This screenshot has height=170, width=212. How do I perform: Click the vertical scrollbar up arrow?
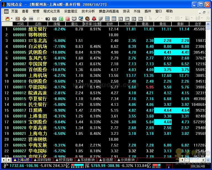(208, 24)
